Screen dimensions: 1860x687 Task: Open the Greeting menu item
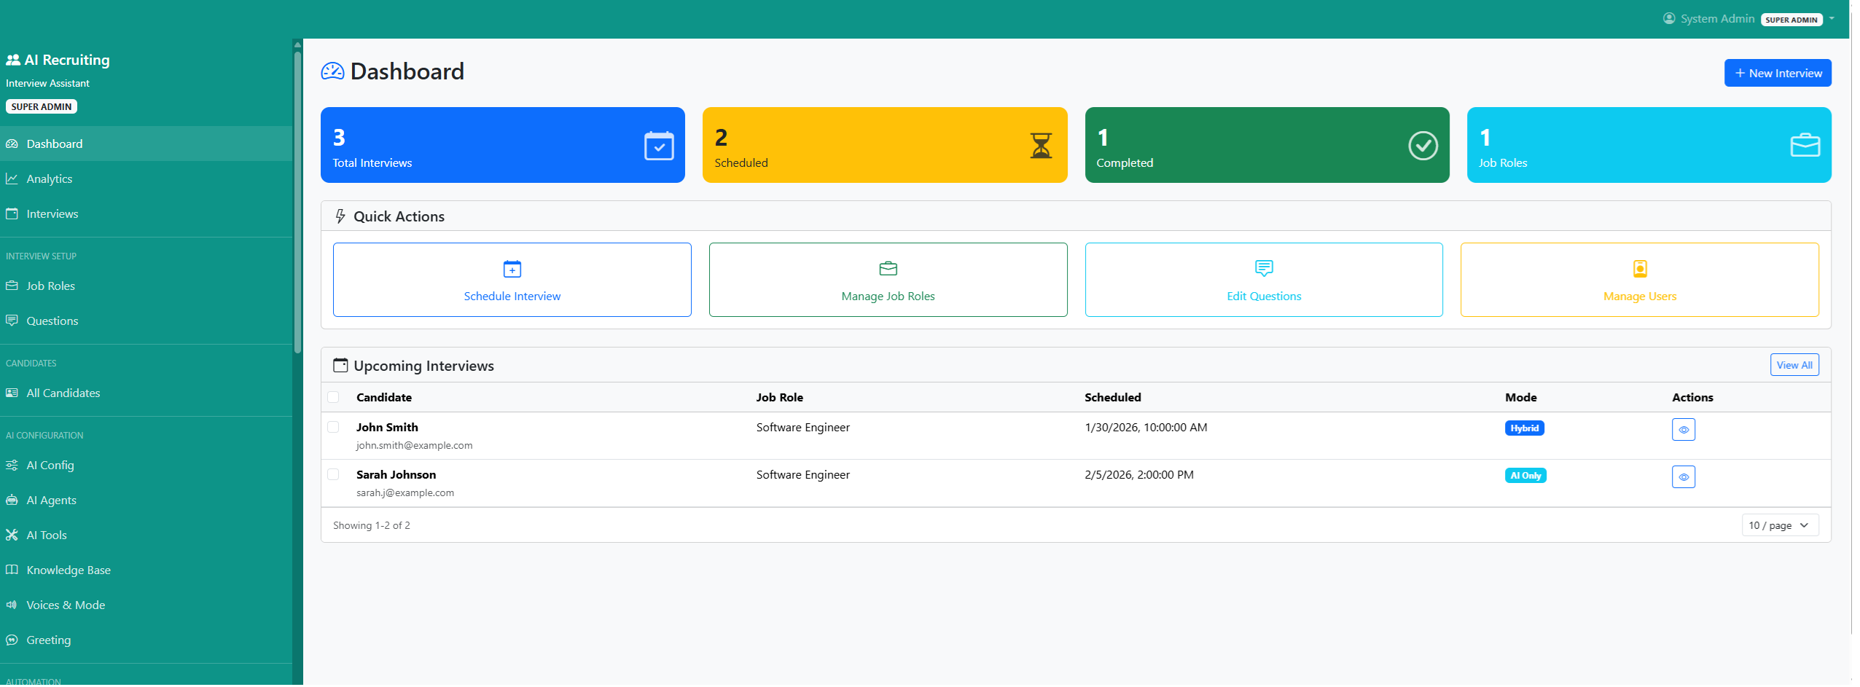48,640
